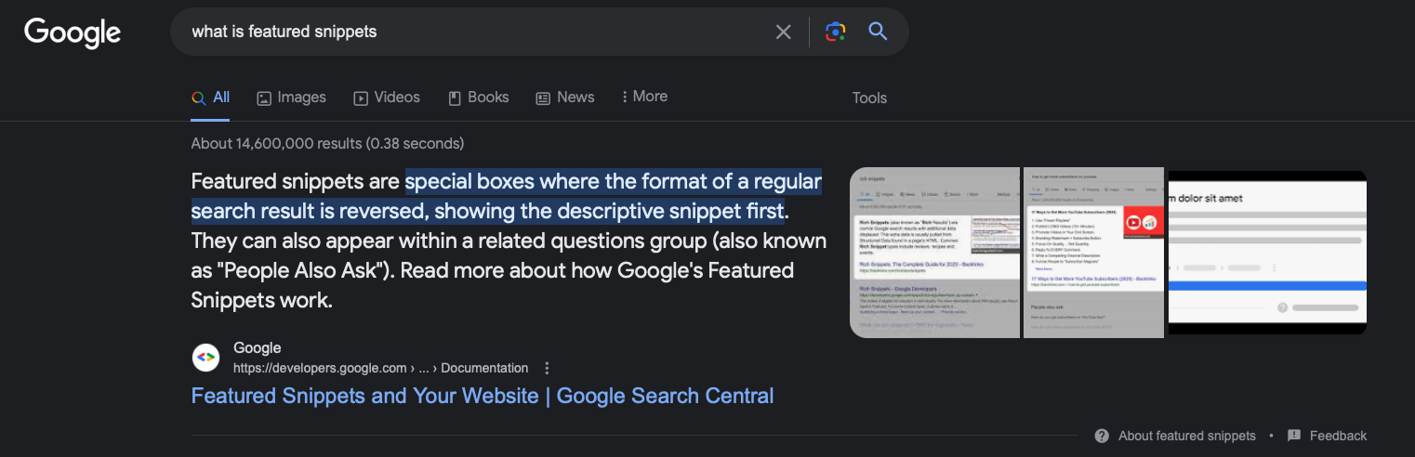The width and height of the screenshot is (1415, 457).
Task: Open the Rich Snippets screenshot thumbnail
Action: [x=935, y=252]
